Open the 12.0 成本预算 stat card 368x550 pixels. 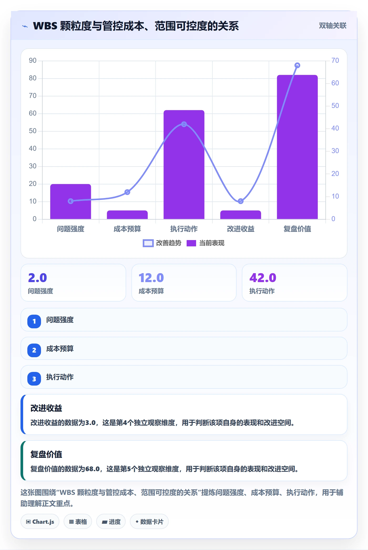pos(184,283)
